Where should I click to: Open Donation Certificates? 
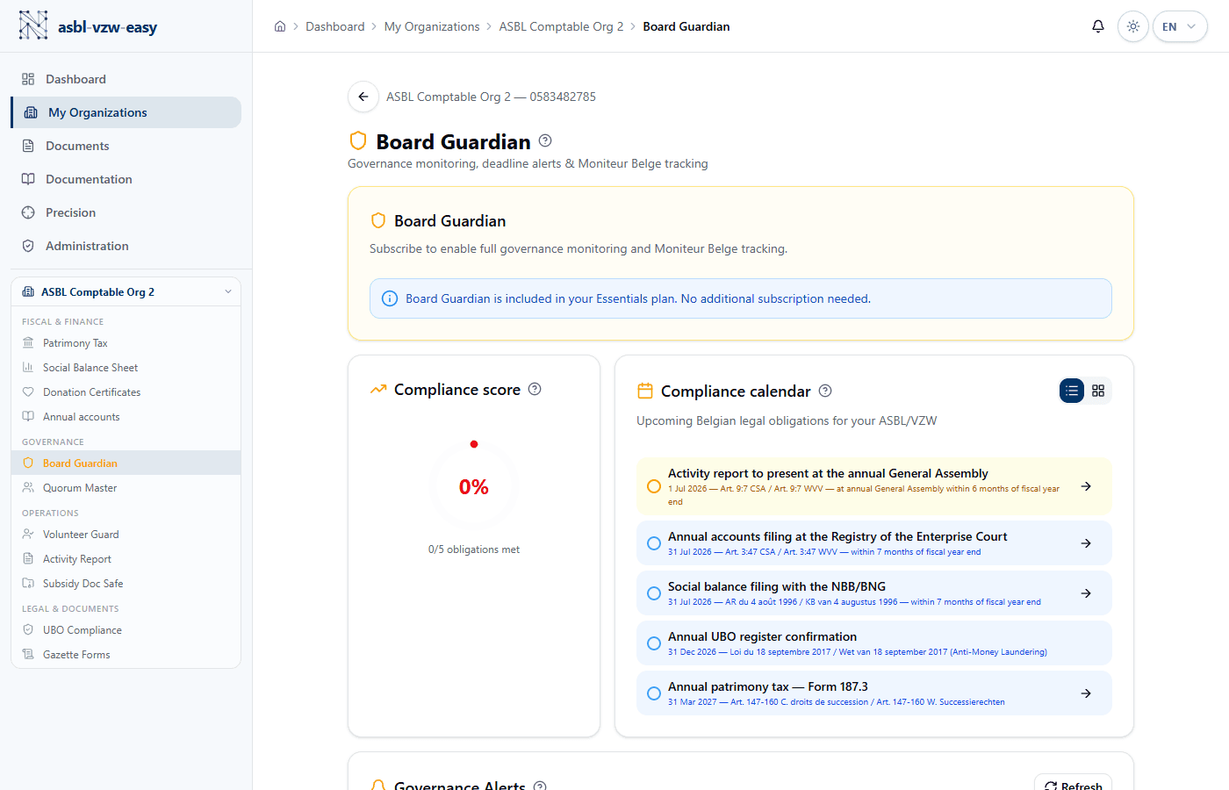(126, 392)
